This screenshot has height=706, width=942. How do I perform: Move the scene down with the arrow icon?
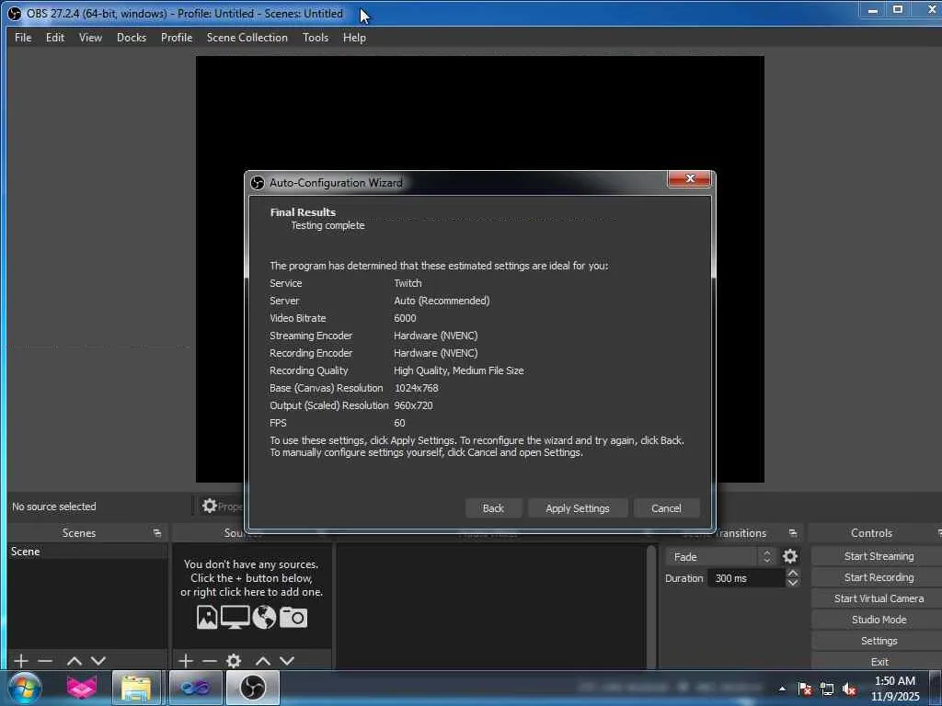coord(98,660)
